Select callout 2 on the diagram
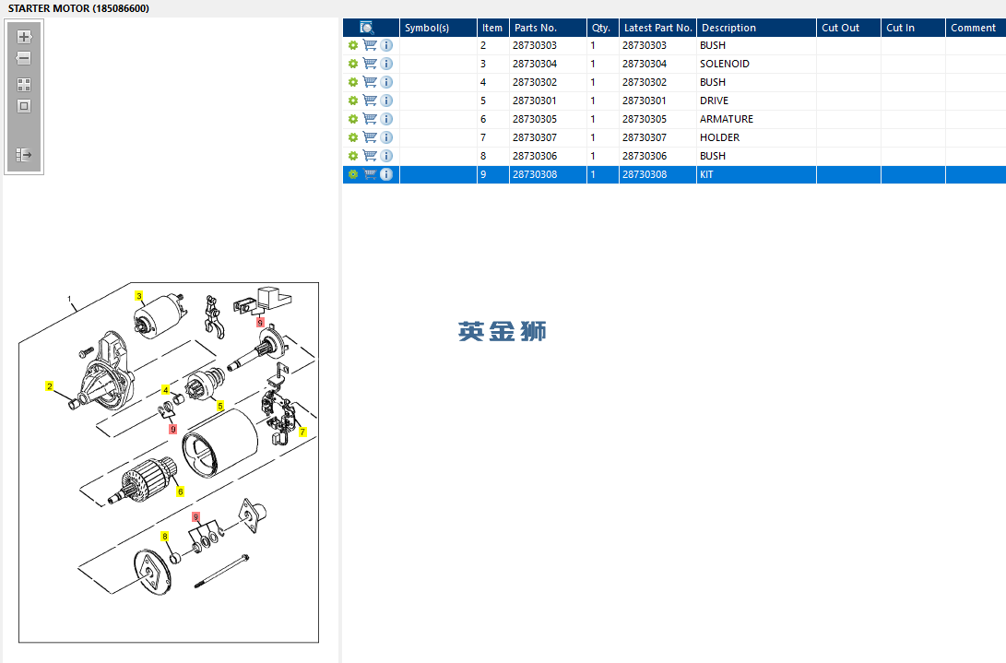 [x=50, y=386]
